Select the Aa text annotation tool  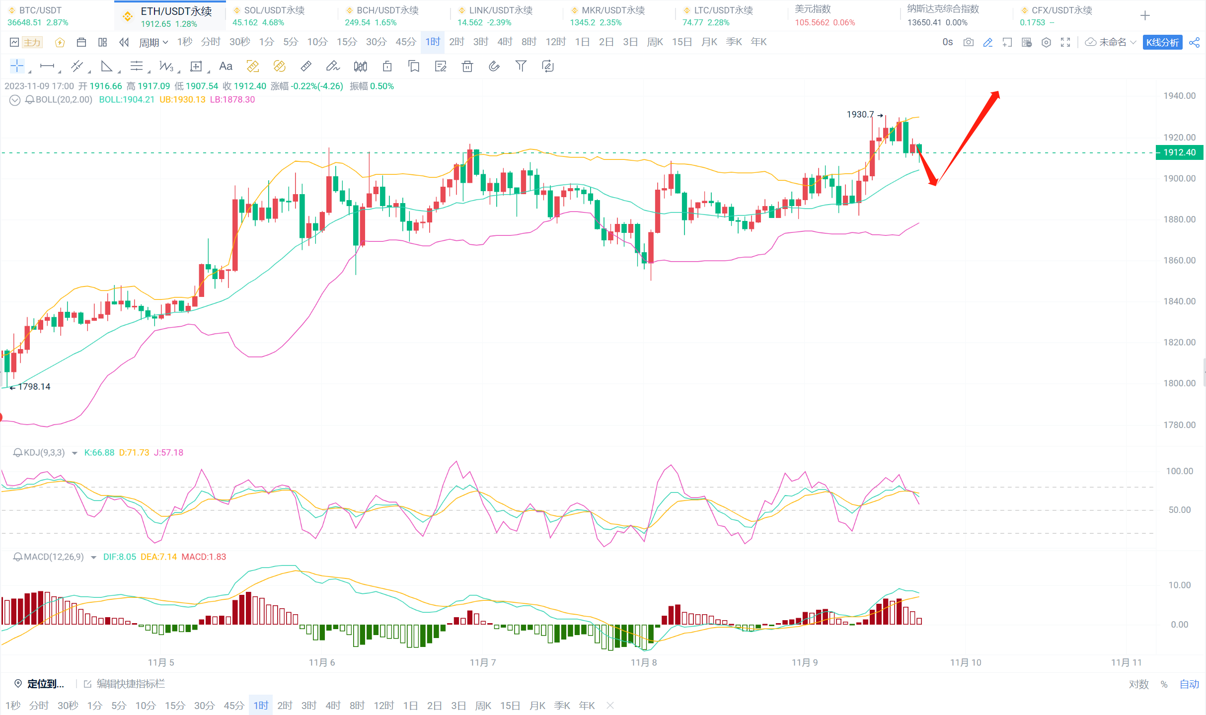[226, 67]
